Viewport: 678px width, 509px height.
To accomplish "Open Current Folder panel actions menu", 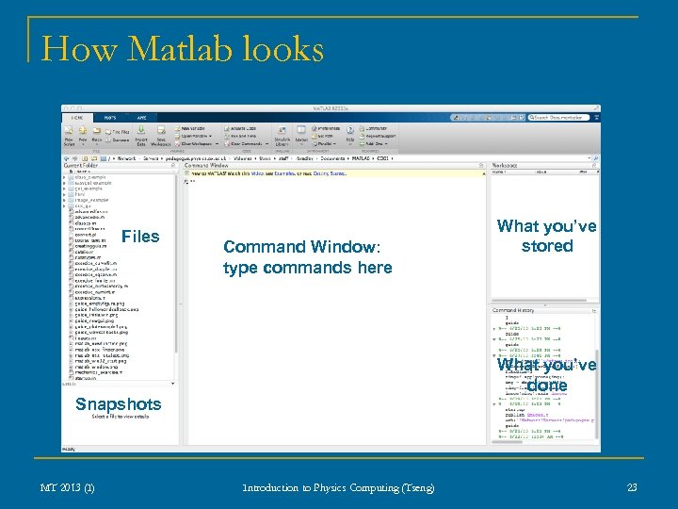I will (x=173, y=165).
